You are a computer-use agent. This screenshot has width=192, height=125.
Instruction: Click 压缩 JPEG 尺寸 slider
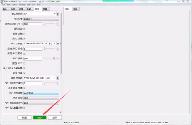[x=49, y=49]
